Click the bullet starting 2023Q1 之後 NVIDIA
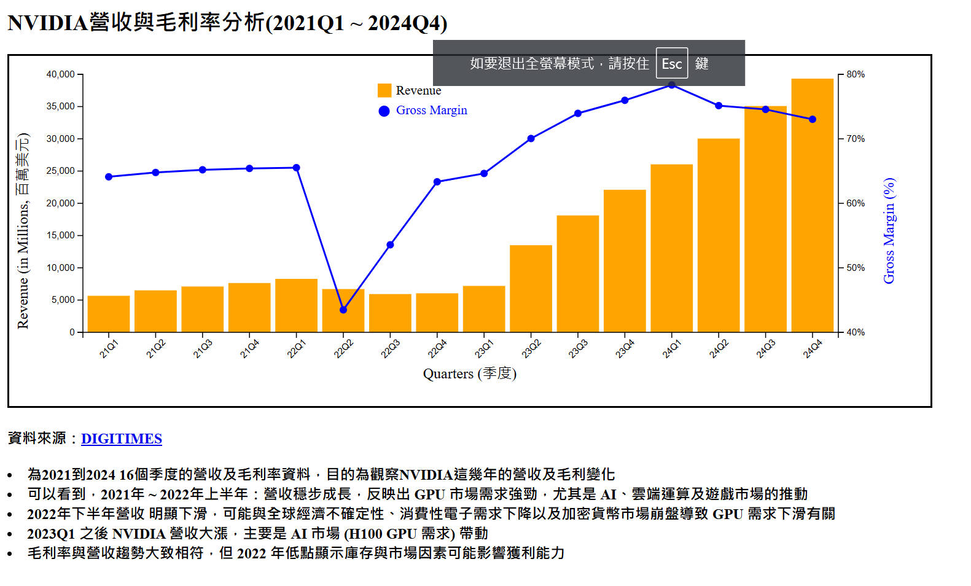Viewport: 971px width, 586px height. click(257, 533)
